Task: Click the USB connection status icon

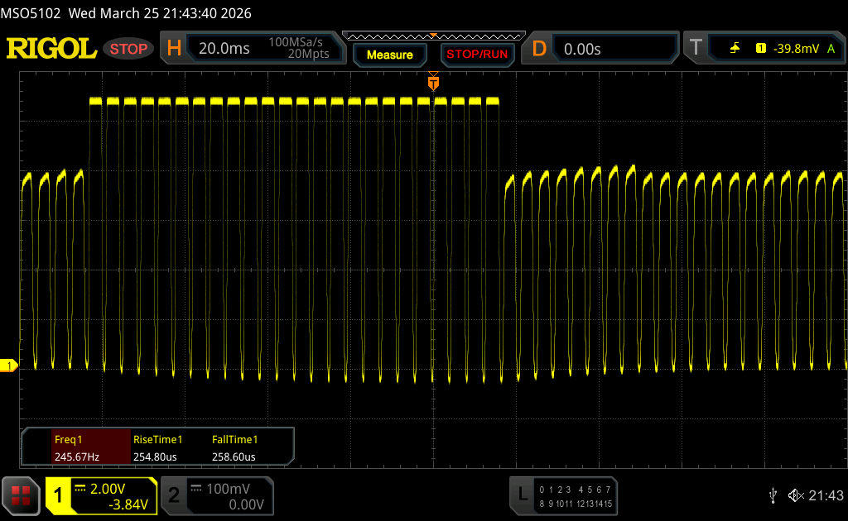Action: pos(773,495)
